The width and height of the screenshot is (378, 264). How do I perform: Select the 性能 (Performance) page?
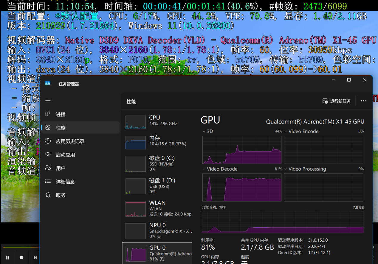pos(80,128)
